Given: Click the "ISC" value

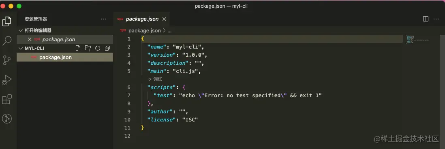Looking at the screenshot, I should [x=190, y=120].
